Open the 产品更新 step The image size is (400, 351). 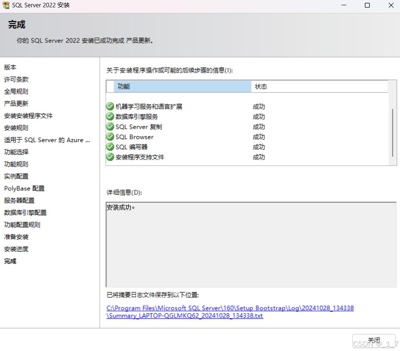[x=17, y=103]
